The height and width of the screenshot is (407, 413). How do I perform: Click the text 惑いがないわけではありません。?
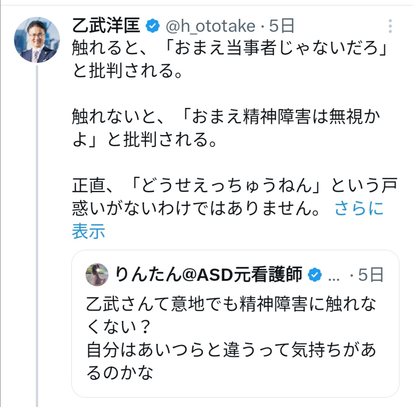[x=195, y=210]
